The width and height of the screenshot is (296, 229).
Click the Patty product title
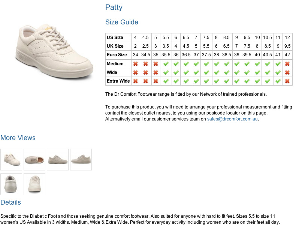pos(114,8)
